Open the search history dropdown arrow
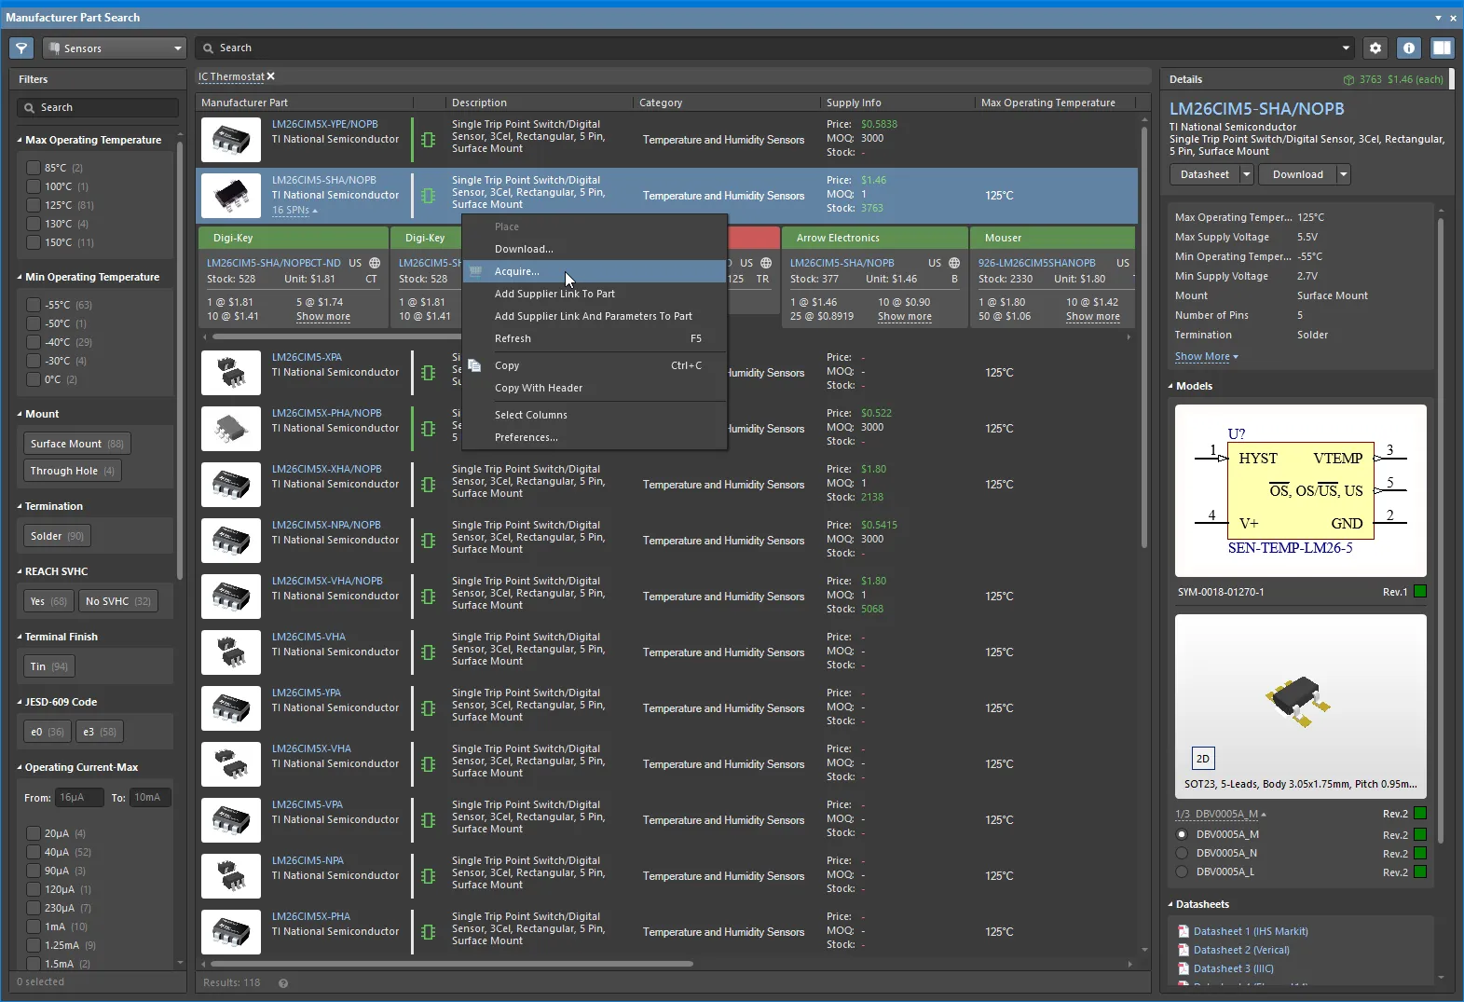The width and height of the screenshot is (1464, 1002). pyautogui.click(x=1346, y=48)
